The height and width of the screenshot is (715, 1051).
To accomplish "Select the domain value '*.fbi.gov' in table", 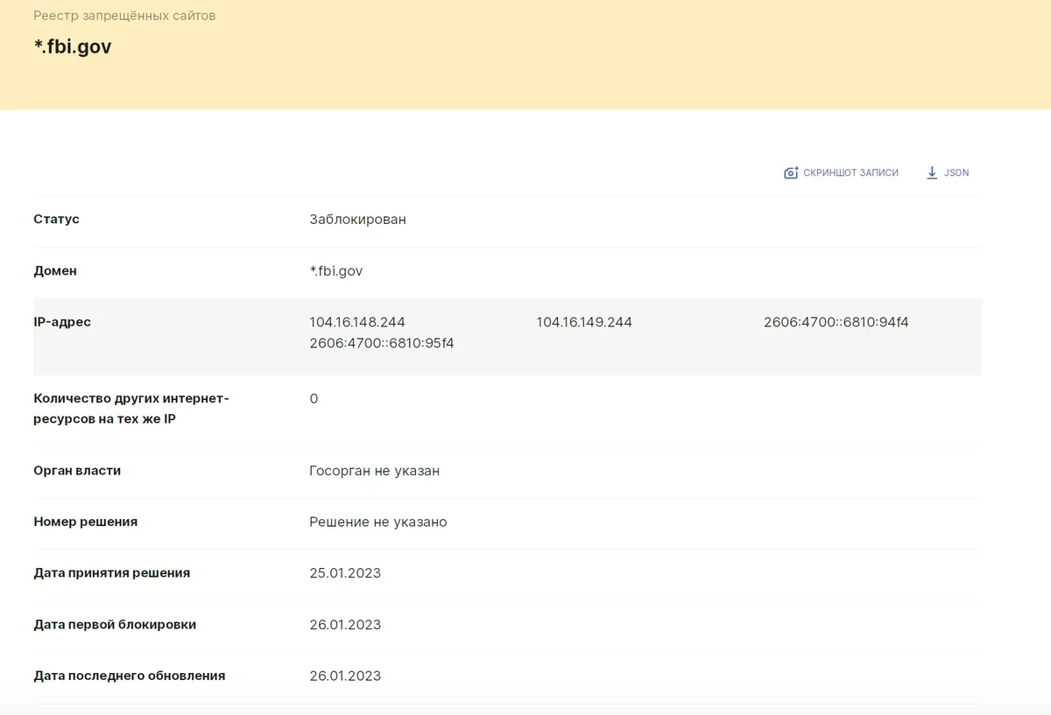I will pyautogui.click(x=335, y=271).
